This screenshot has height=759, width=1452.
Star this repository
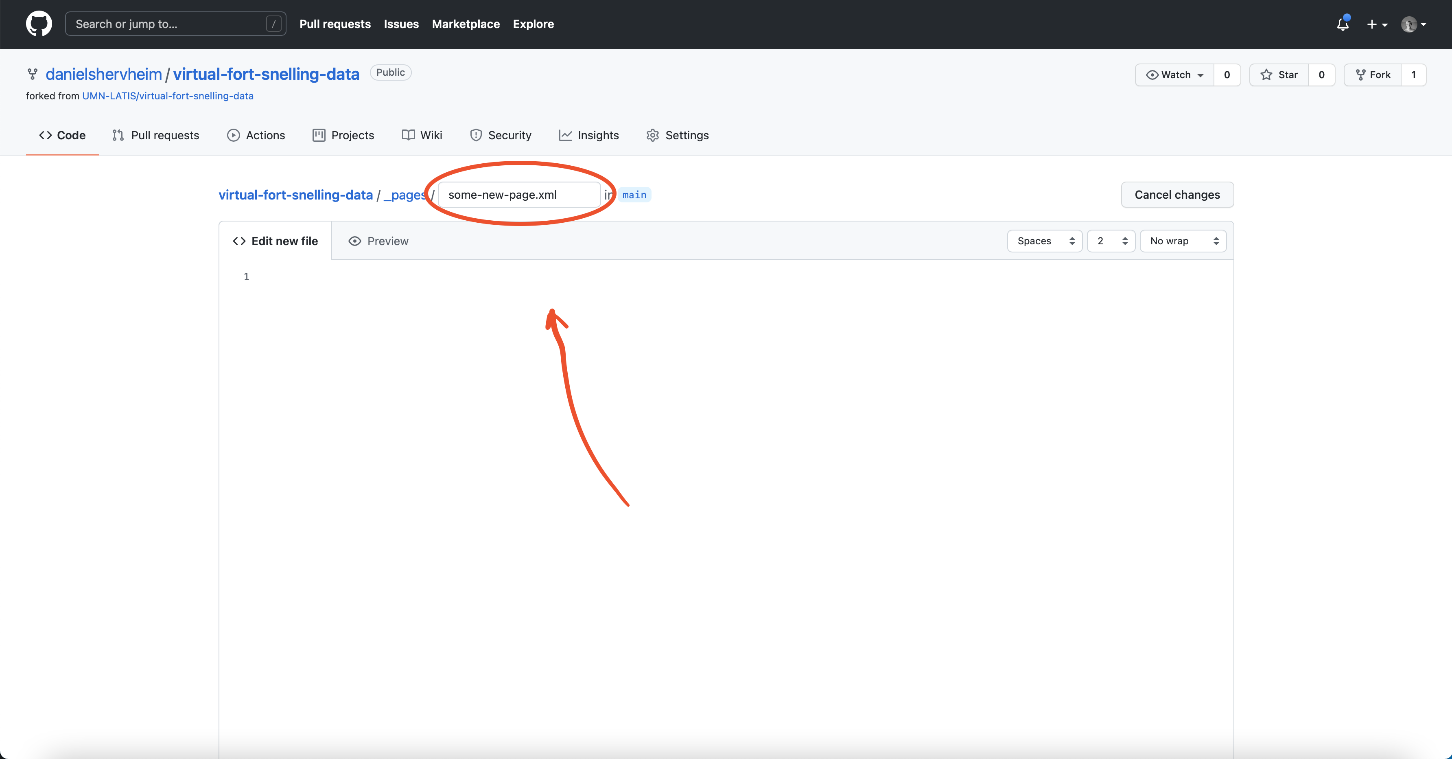1279,75
